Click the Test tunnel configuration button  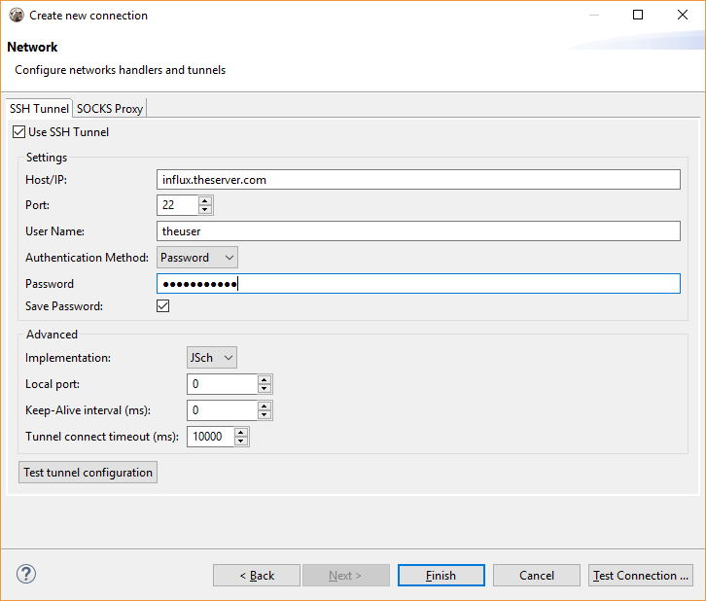point(88,473)
